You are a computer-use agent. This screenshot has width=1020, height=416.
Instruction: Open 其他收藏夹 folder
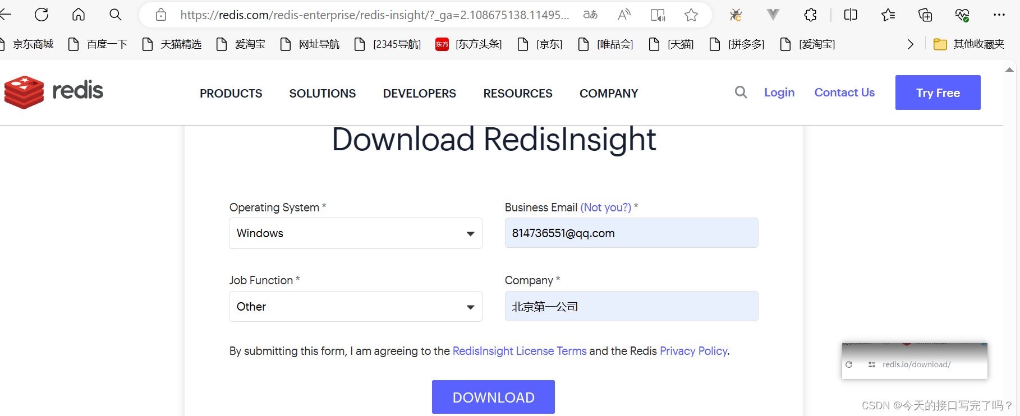tap(969, 44)
